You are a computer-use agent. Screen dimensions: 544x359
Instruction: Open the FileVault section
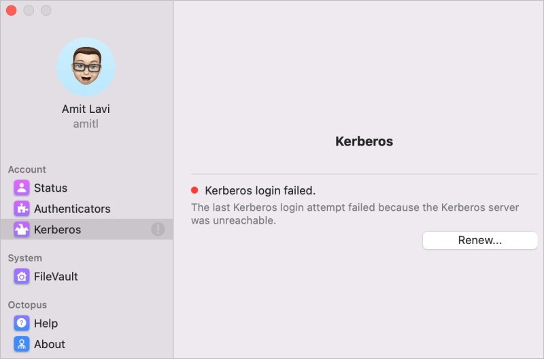click(87, 277)
